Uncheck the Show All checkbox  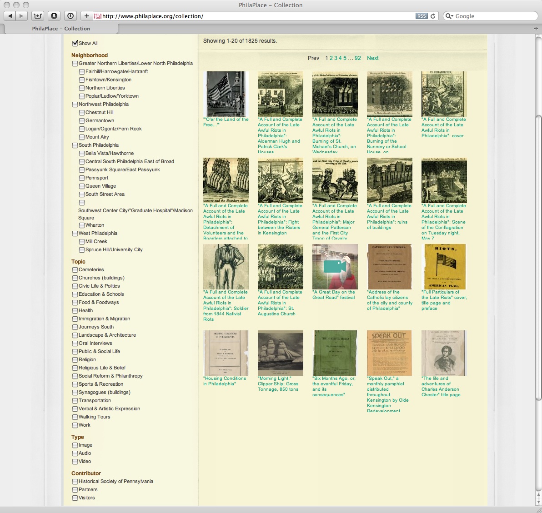click(x=75, y=43)
